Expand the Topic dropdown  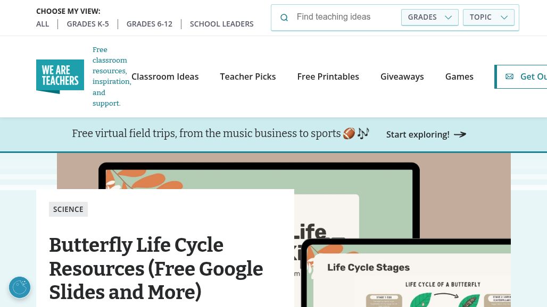488,17
